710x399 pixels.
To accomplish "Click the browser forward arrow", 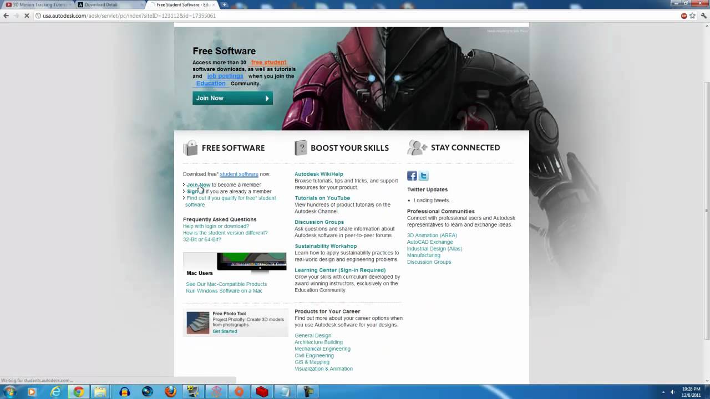I will tap(17, 16).
